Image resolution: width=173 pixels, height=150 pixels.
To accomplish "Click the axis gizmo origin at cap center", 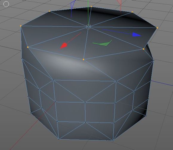I will point(89,27).
